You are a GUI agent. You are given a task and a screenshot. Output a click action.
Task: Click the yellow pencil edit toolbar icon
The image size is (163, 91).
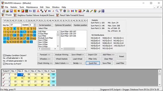(91, 11)
